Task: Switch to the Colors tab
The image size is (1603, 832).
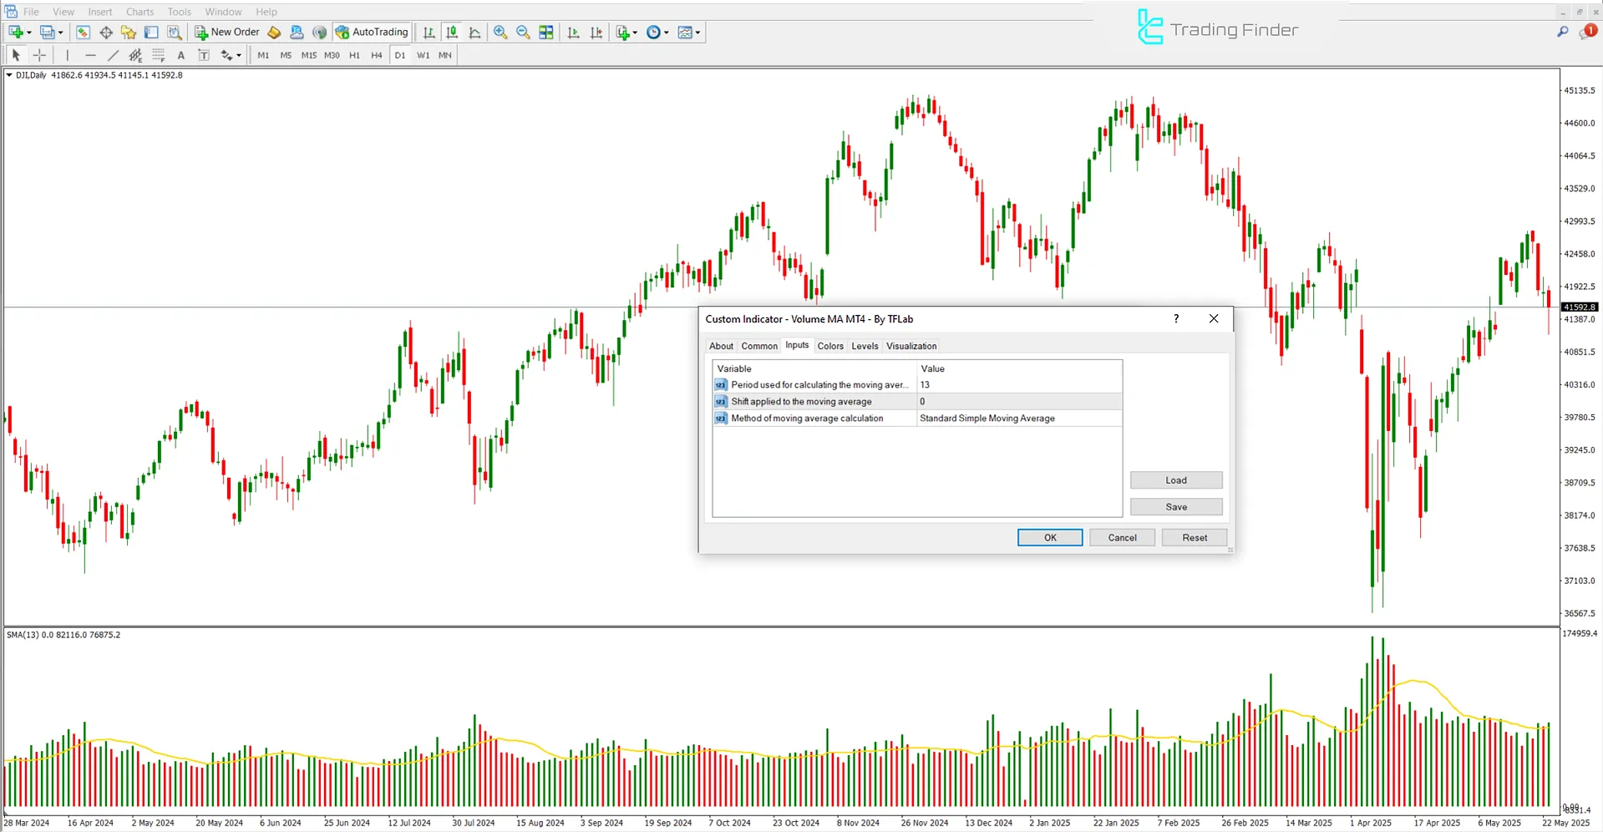Action: (x=830, y=345)
